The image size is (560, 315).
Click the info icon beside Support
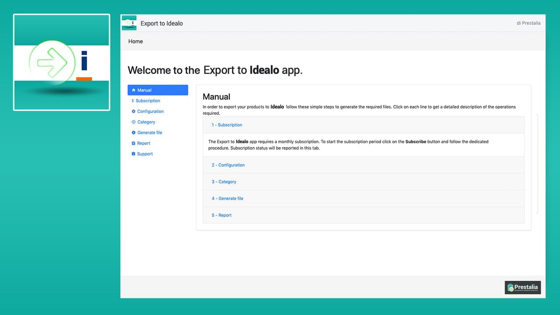point(133,154)
